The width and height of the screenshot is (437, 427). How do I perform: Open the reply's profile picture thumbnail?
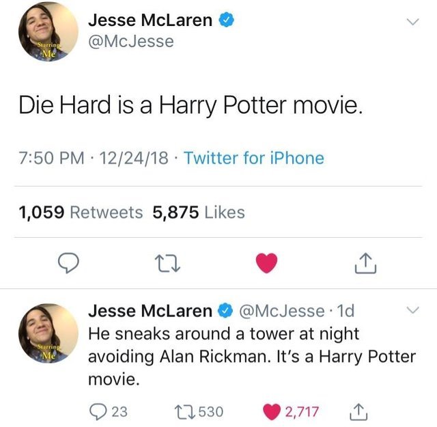(x=48, y=333)
